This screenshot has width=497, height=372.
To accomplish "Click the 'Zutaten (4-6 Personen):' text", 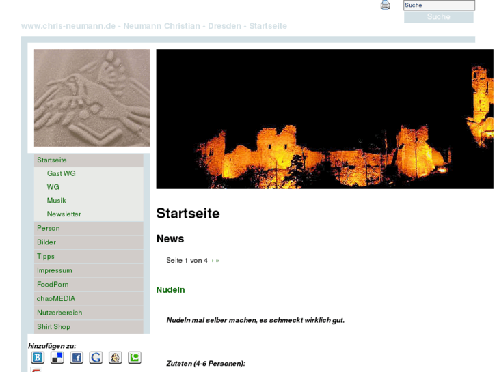I will click(x=206, y=364).
